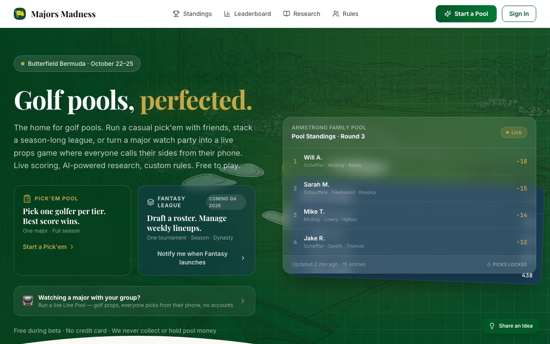This screenshot has height=344, width=550.
Task: Select Sarah M. in the pool standings
Action: pos(409,188)
